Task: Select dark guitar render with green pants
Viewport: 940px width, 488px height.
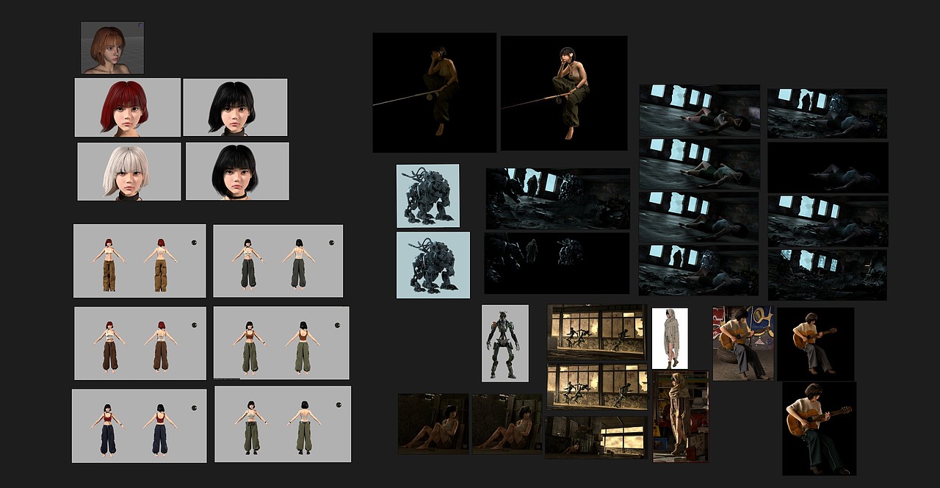Action: click(819, 428)
